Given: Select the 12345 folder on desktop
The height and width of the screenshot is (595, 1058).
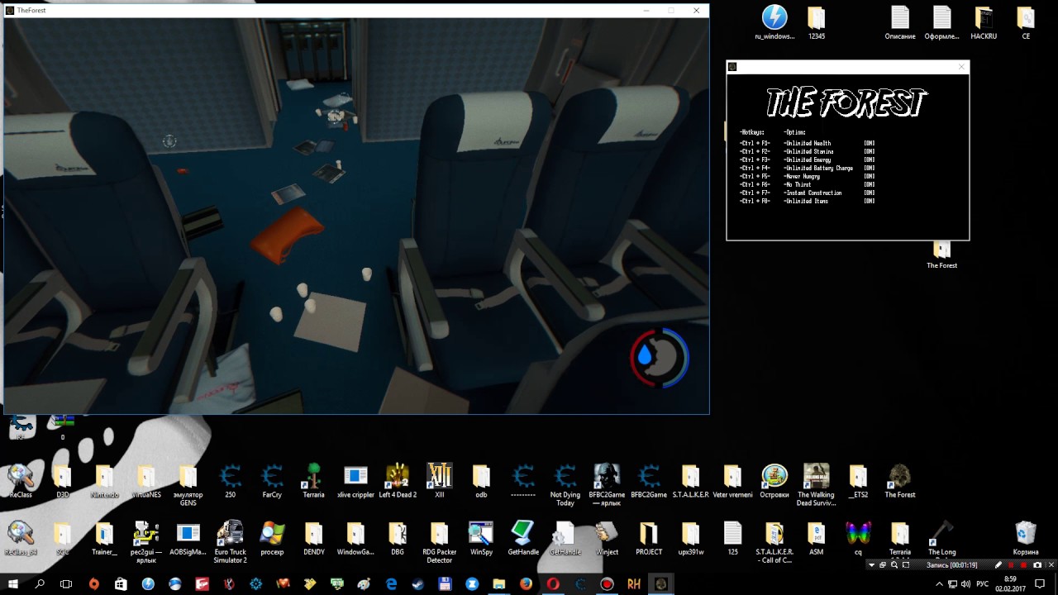Looking at the screenshot, I should coord(817,23).
